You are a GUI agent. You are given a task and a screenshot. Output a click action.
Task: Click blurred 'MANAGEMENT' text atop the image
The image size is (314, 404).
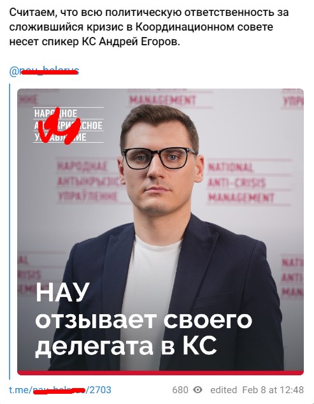pyautogui.click(x=162, y=100)
